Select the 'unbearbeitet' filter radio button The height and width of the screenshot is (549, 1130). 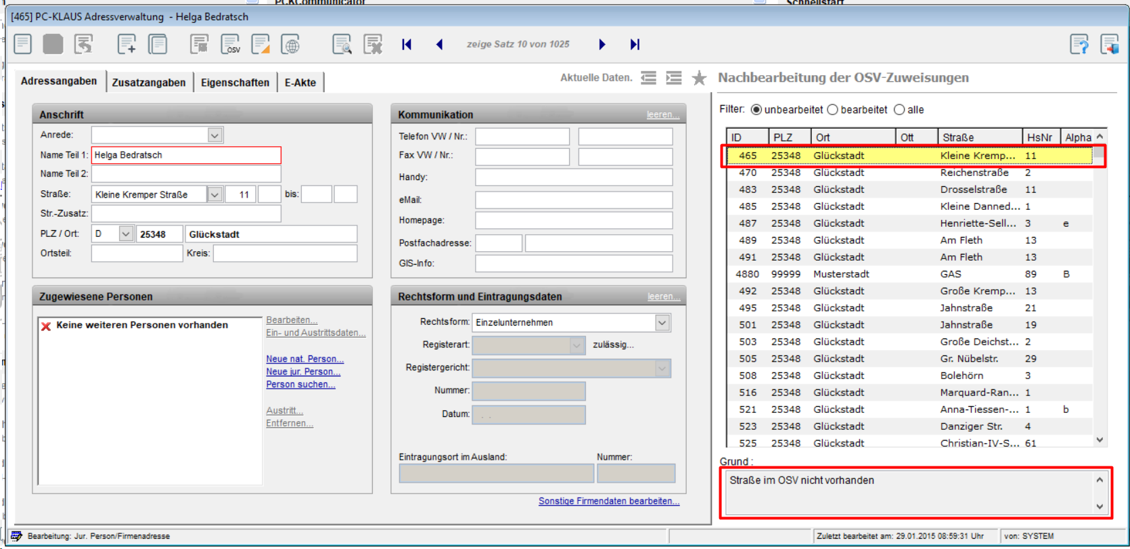[x=756, y=110]
